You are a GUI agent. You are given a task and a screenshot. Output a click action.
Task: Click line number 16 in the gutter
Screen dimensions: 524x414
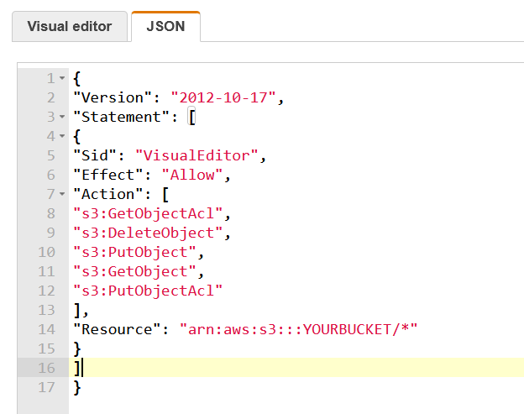tap(46, 368)
